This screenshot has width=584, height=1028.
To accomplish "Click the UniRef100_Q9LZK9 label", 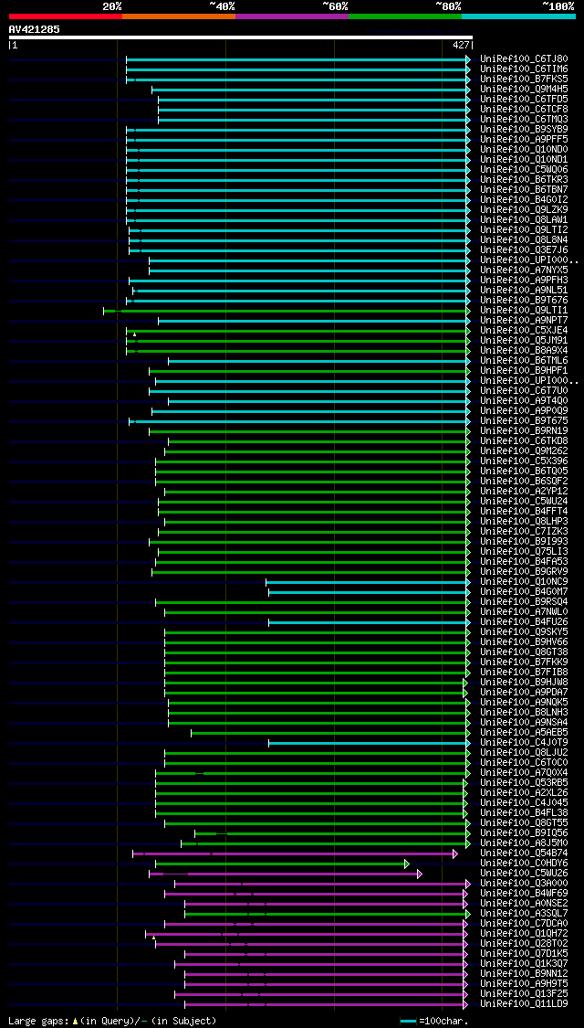I will point(524,210).
